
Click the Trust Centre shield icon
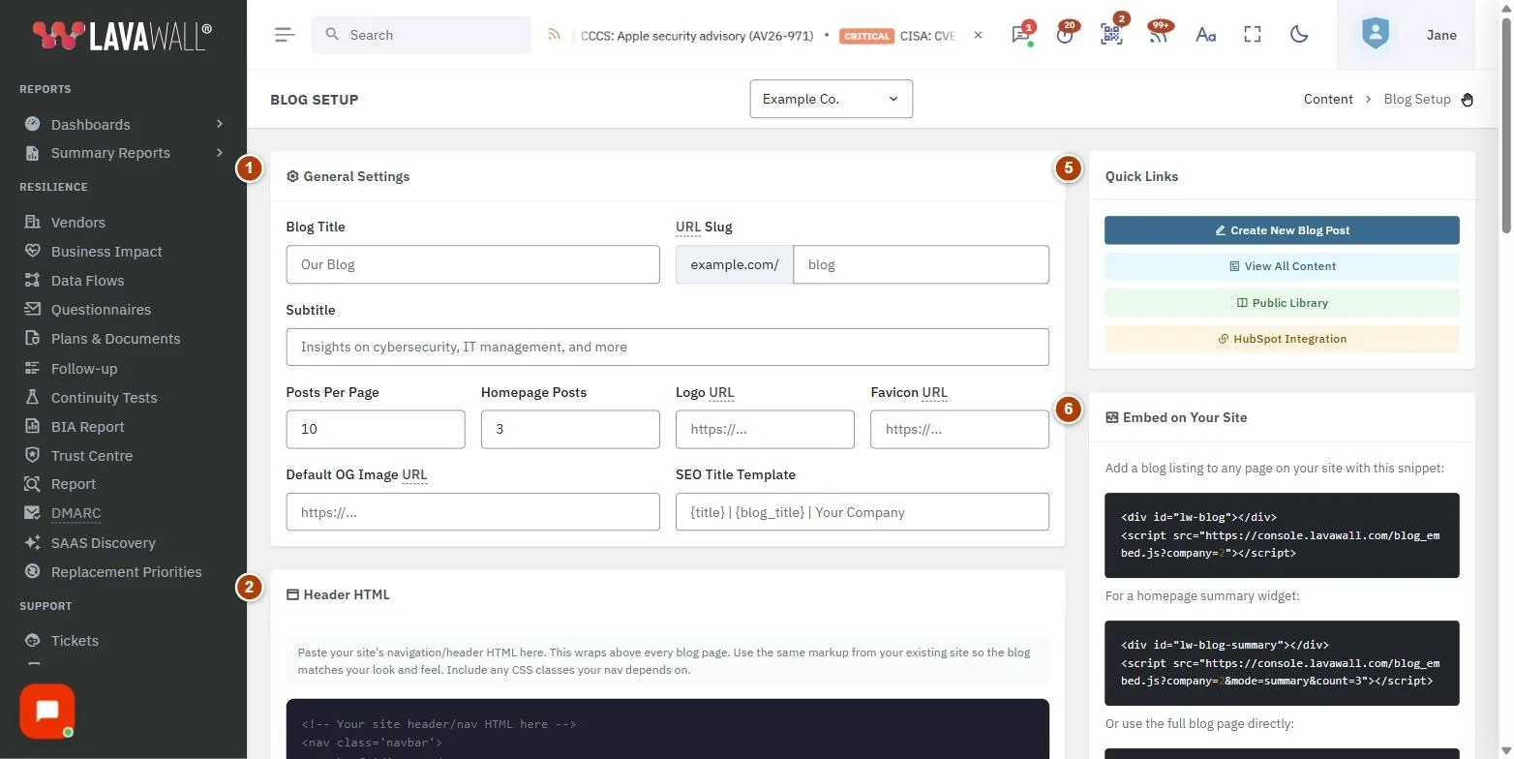tap(33, 455)
